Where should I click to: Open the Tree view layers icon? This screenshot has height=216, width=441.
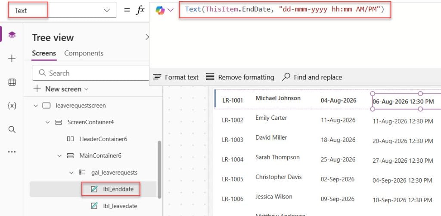point(12,35)
